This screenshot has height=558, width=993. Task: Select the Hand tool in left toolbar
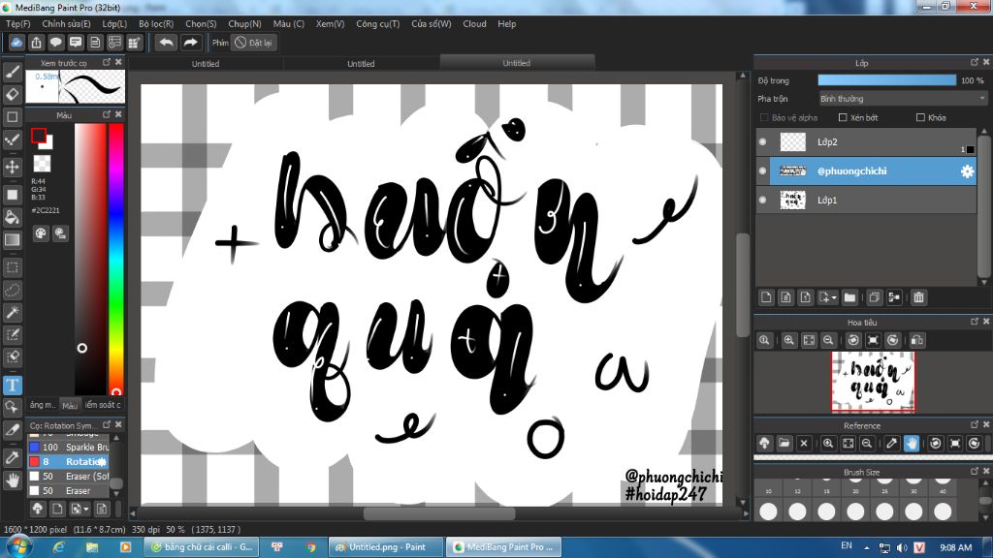tap(12, 480)
